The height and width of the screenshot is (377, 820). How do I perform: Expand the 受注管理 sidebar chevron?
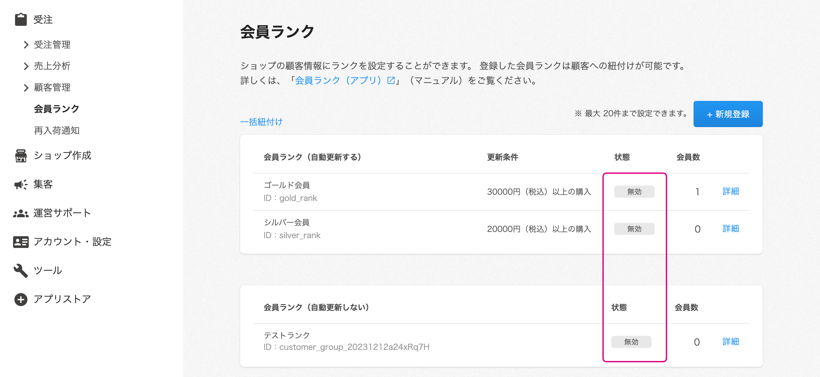(x=25, y=45)
